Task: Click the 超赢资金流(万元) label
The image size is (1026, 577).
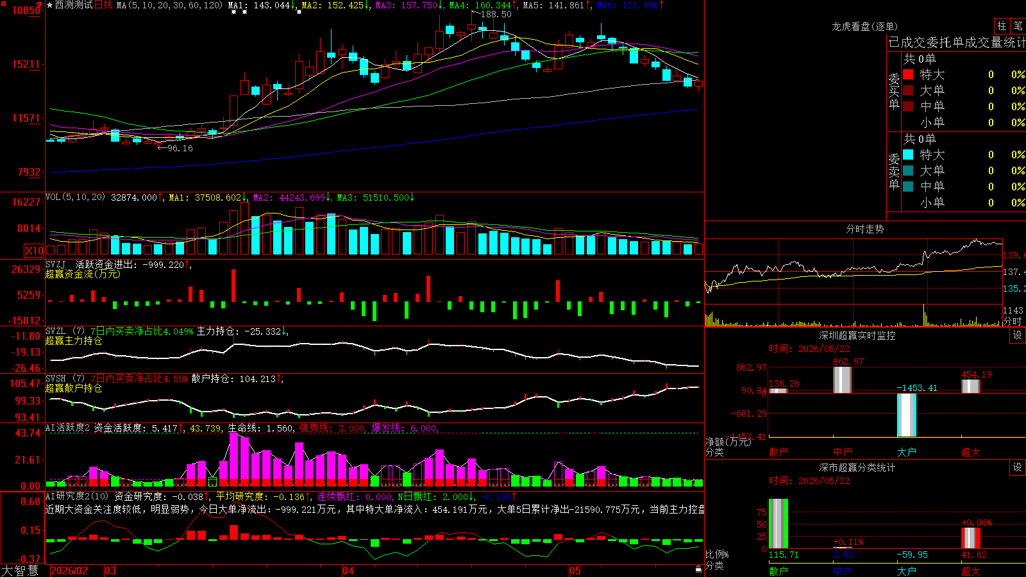Action: pos(83,274)
